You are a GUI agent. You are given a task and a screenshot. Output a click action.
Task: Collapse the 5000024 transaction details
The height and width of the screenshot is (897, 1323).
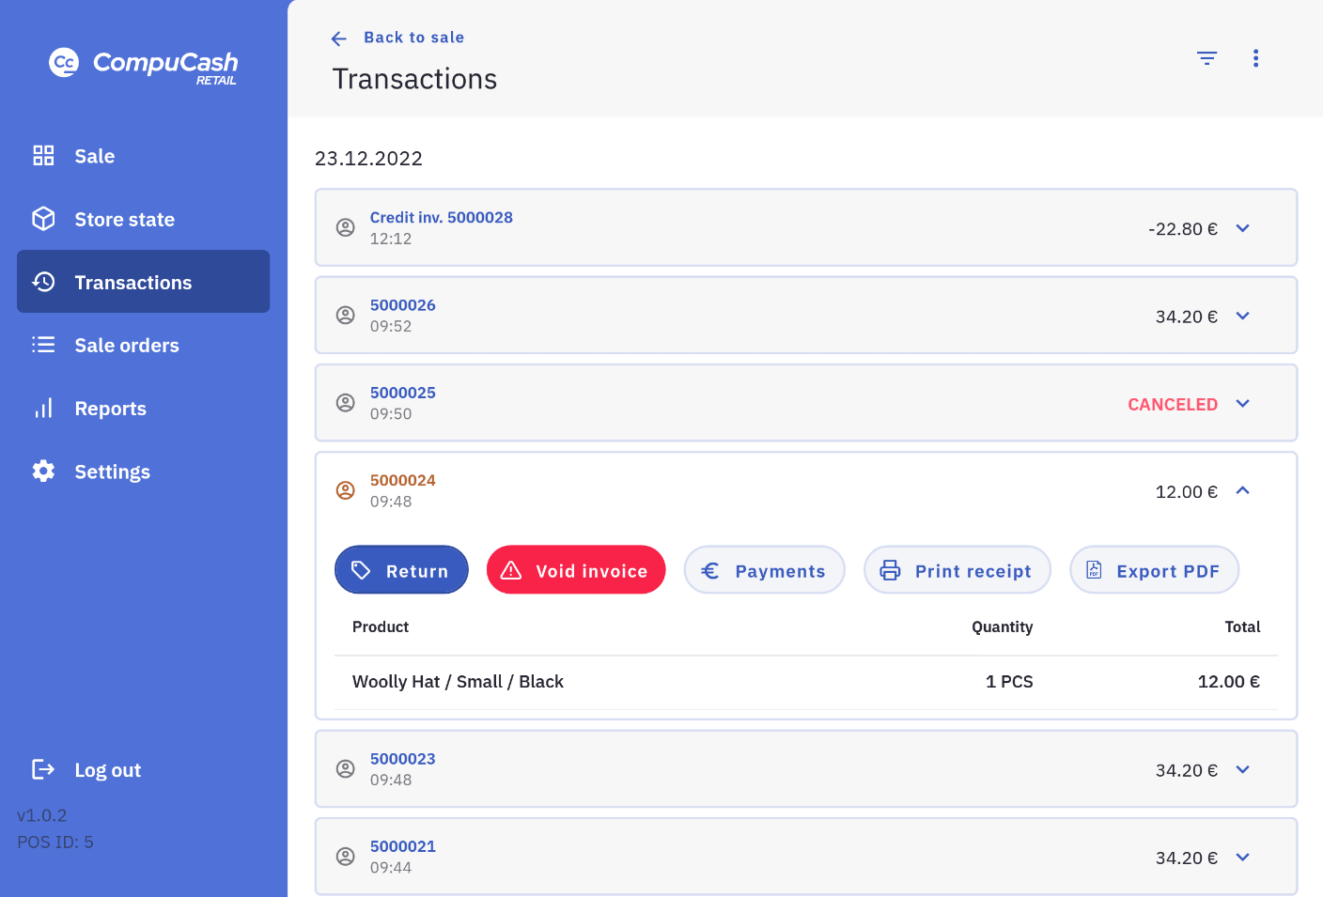pyautogui.click(x=1242, y=490)
